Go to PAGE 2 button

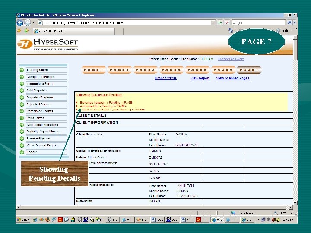point(119,70)
